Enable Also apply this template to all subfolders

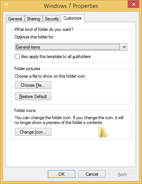17,57
